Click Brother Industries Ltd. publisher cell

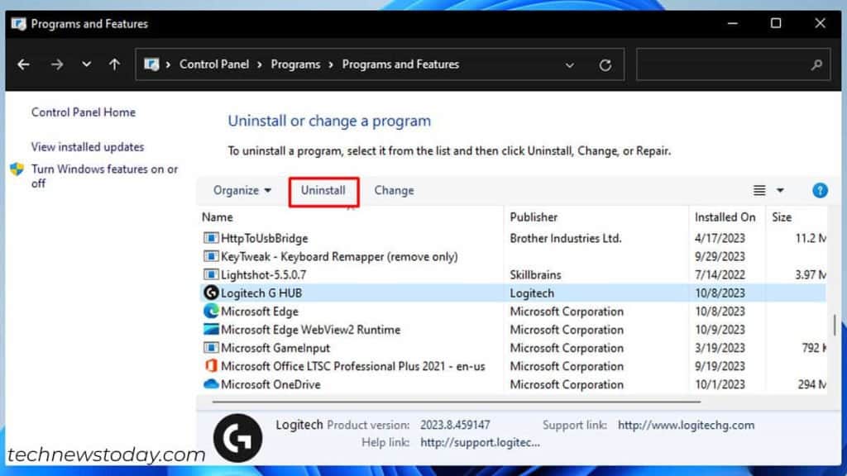click(x=566, y=238)
